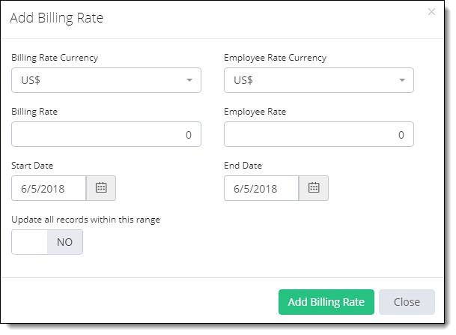Open the Start Date calendar picker icon
456x335 pixels.
101,188
